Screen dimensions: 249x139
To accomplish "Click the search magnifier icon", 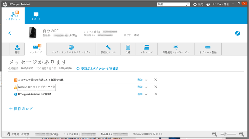I will point(188,4).
